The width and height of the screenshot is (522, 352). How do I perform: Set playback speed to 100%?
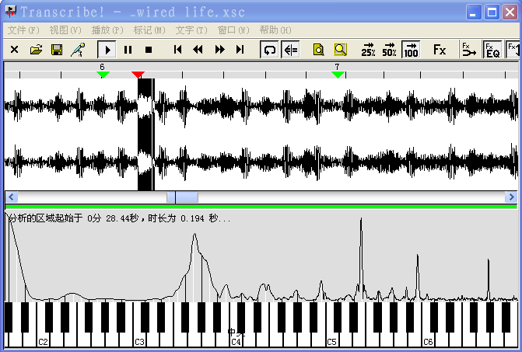click(411, 50)
